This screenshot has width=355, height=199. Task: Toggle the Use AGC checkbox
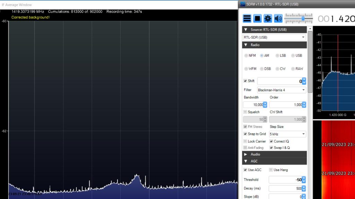(x=245, y=170)
